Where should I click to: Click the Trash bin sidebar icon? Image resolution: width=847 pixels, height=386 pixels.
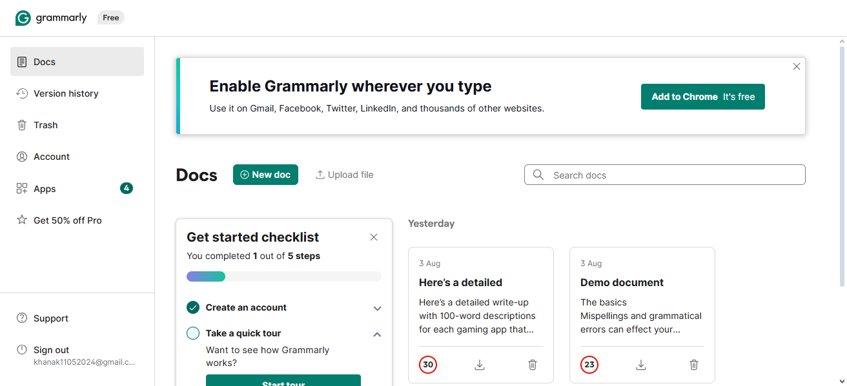22,125
